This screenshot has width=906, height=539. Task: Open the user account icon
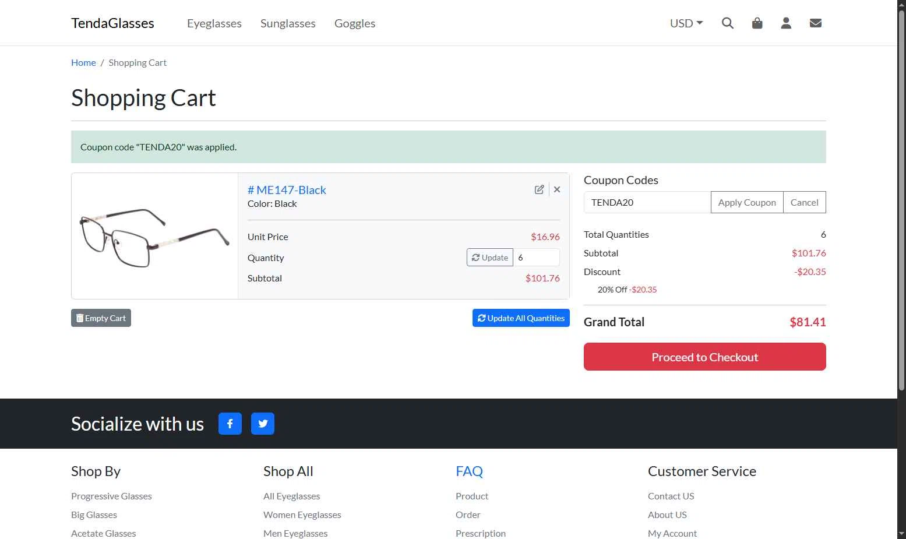point(786,23)
